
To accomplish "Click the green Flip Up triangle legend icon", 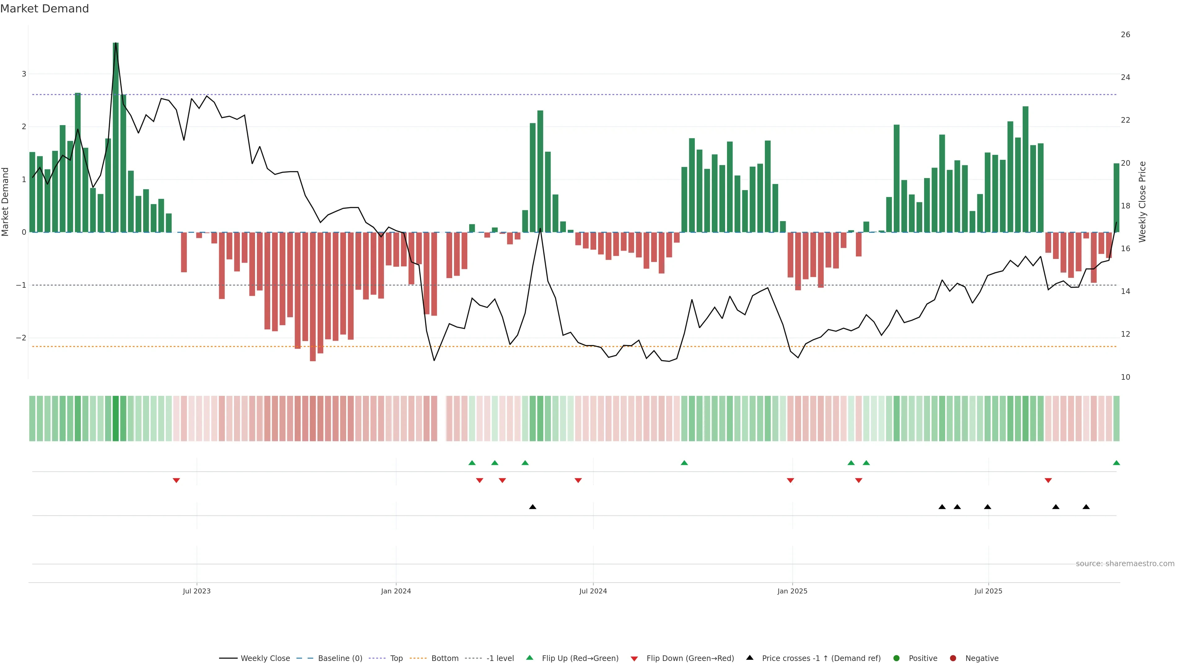I will click(530, 658).
